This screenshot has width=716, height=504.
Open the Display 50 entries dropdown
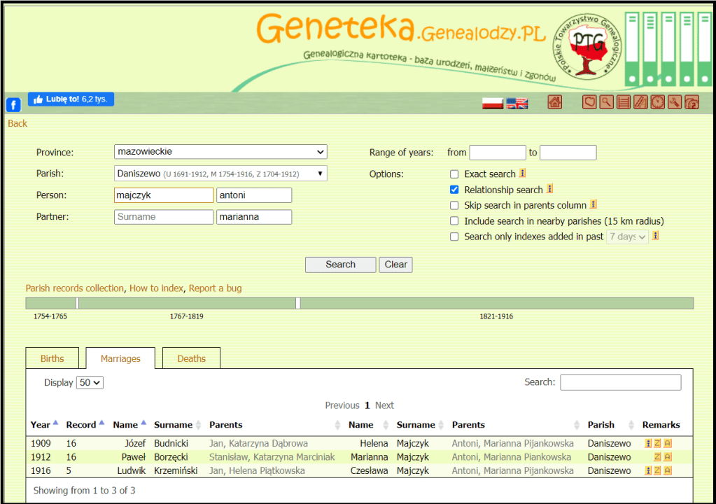click(90, 383)
